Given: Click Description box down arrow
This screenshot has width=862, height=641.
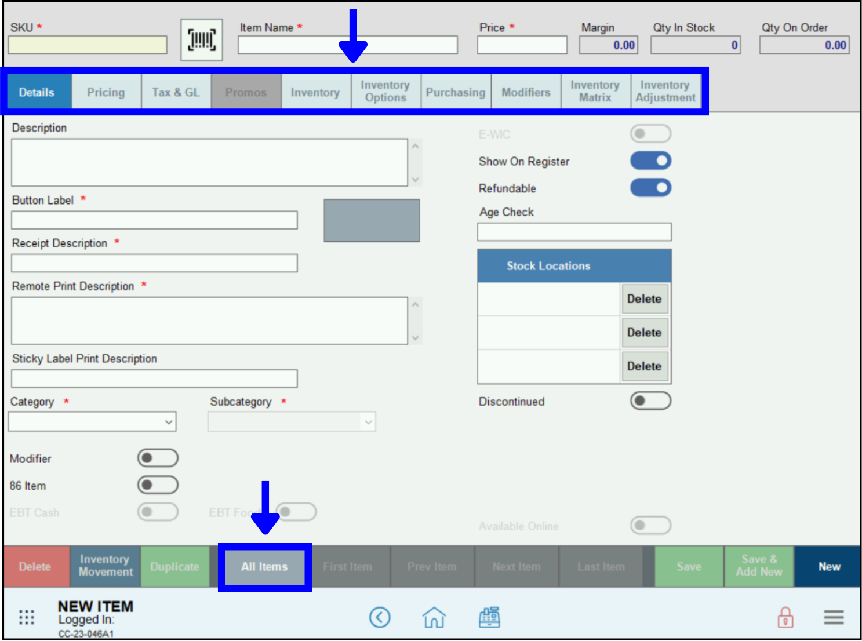Looking at the screenshot, I should (x=415, y=180).
